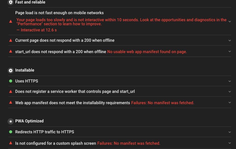Click 'Does not register a service worker' row
Image resolution: width=236 pixels, height=149 pixels.
pos(75,91)
